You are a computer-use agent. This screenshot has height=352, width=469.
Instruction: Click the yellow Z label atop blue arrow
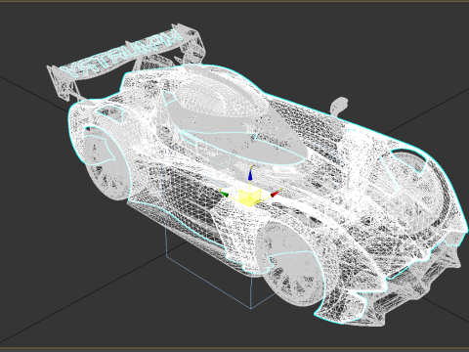[250, 167]
